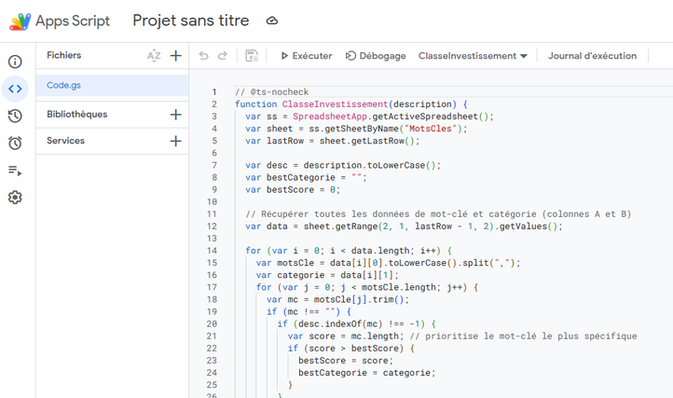Open the Overview info icon in sidebar
673x398 pixels.
click(x=15, y=62)
